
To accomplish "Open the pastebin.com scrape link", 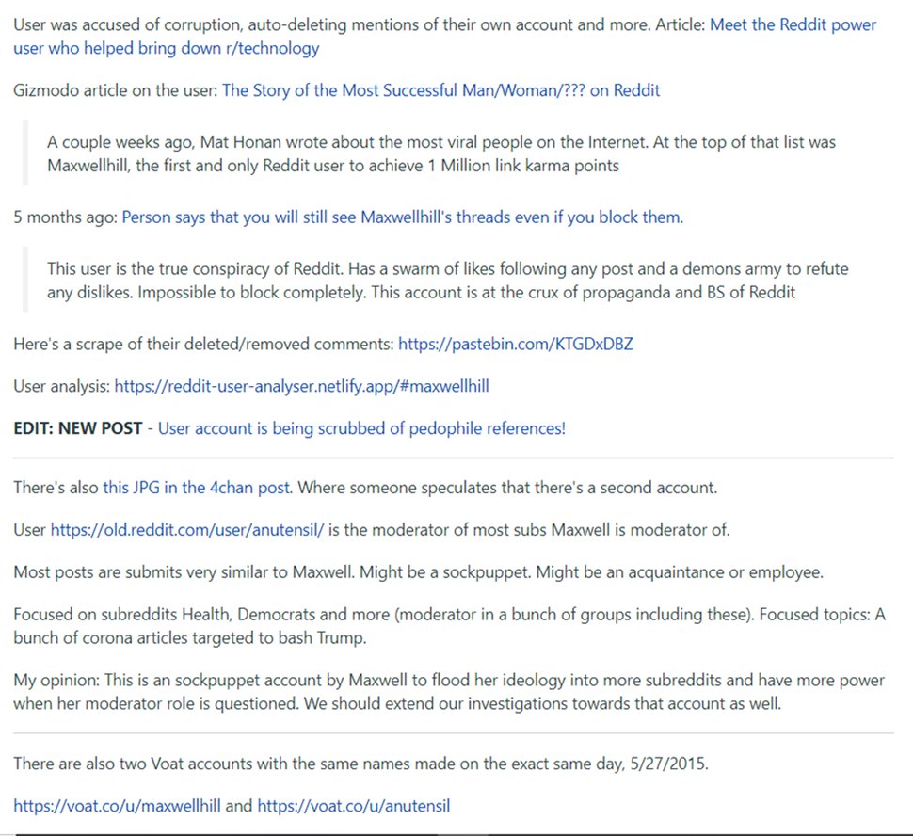I will [515, 344].
